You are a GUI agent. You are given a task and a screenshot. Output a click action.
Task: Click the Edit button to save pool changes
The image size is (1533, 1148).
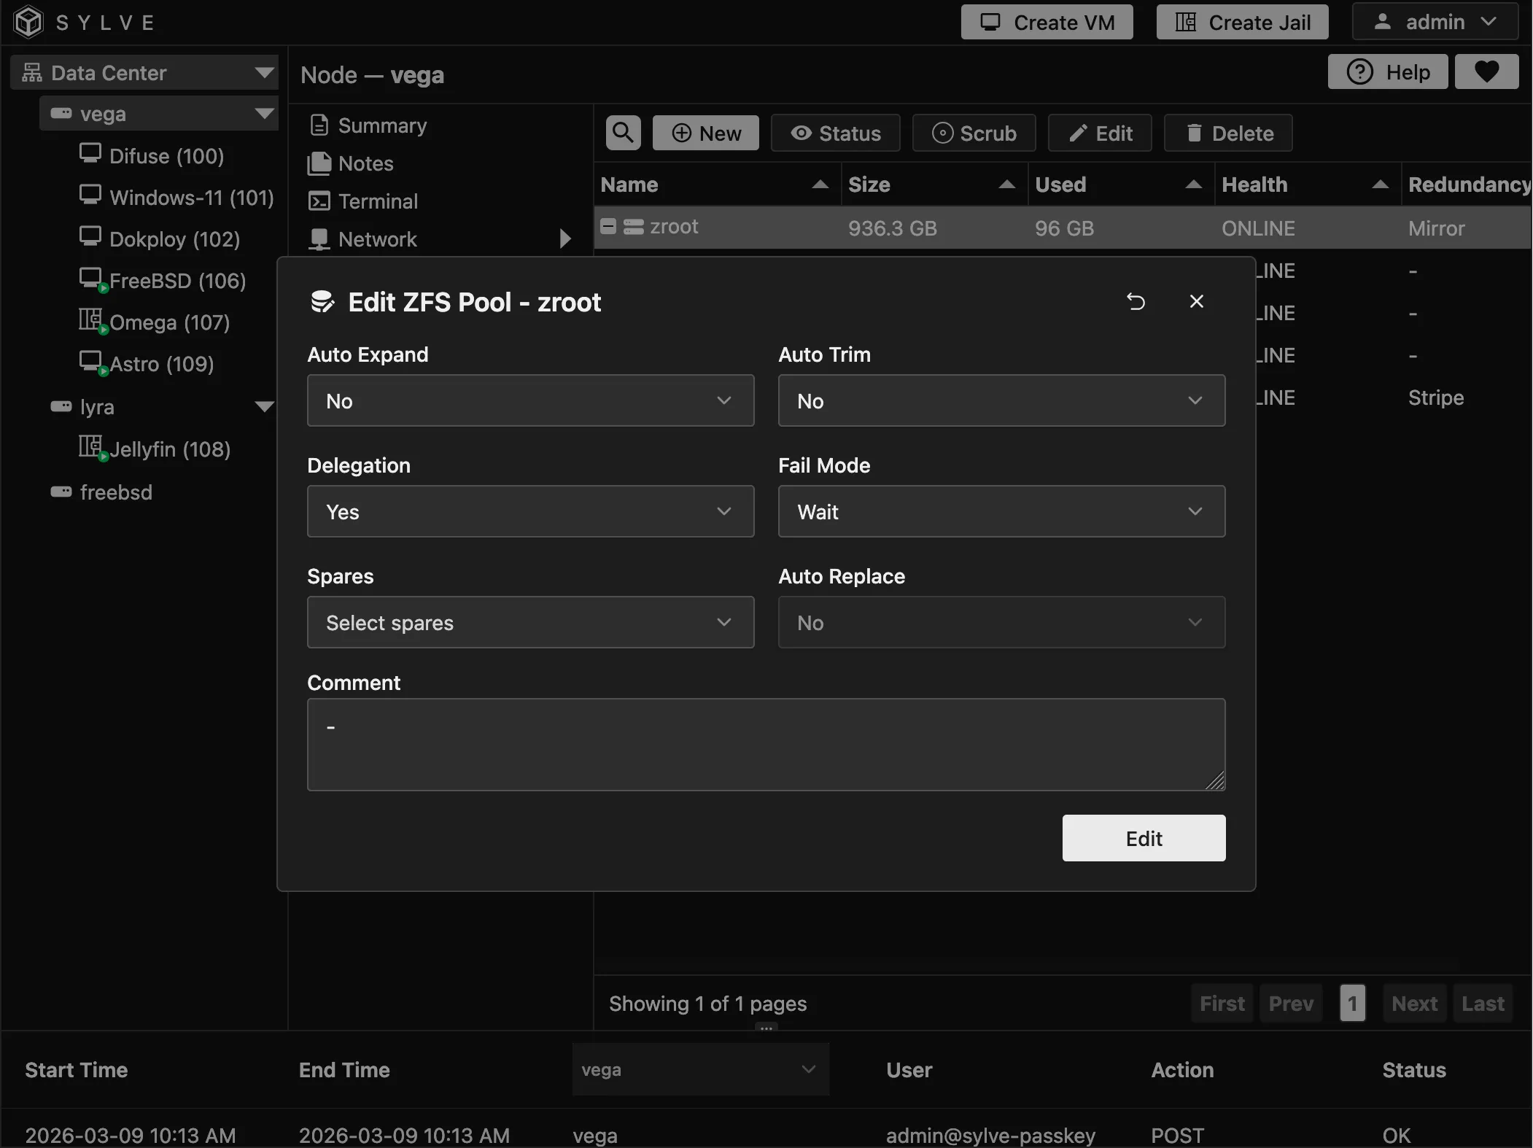[1142, 837]
